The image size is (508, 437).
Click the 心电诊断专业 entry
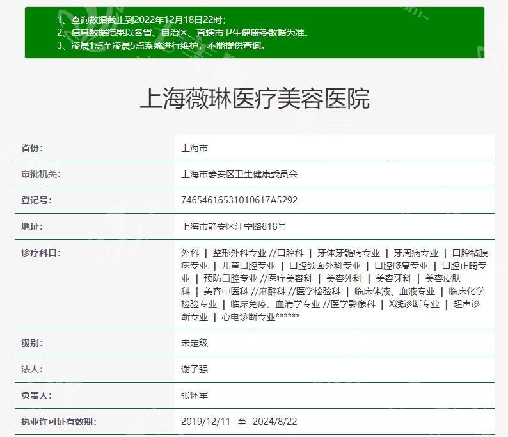(248, 317)
